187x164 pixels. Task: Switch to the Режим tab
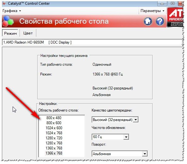pos(10,33)
